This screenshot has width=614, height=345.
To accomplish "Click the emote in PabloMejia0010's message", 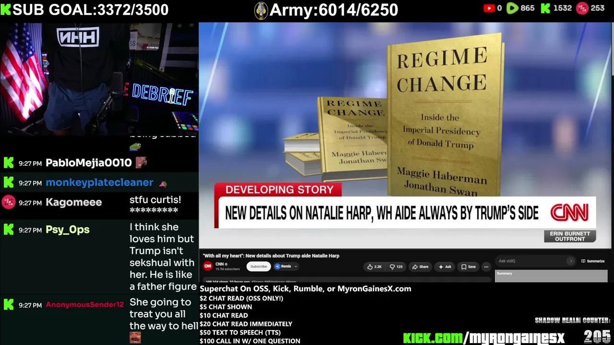I will tap(141, 162).
